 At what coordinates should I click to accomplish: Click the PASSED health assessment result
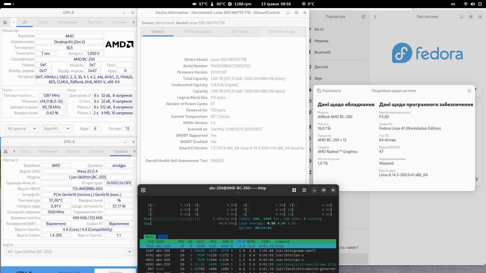(x=217, y=161)
